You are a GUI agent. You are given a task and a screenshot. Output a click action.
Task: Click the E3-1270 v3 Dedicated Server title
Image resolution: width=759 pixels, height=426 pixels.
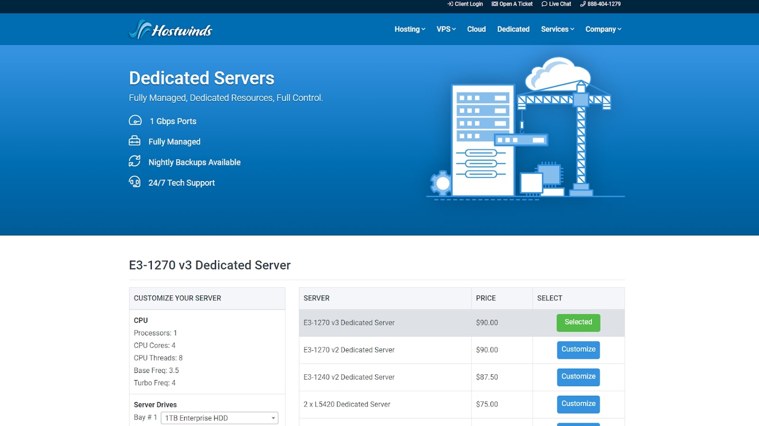(210, 265)
